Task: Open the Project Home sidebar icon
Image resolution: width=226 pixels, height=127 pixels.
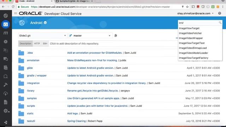Action: pyautogui.click(x=6, y=16)
